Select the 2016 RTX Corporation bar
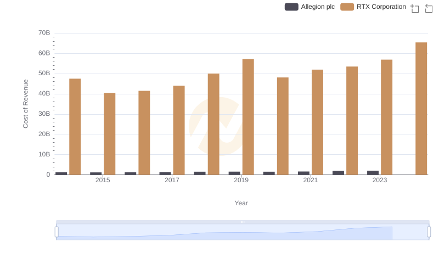 [144, 133]
